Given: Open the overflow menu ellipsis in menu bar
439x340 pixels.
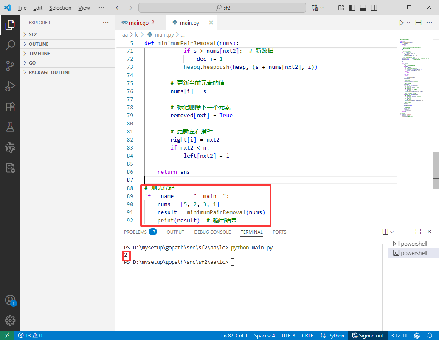Looking at the screenshot, I should pos(101,8).
